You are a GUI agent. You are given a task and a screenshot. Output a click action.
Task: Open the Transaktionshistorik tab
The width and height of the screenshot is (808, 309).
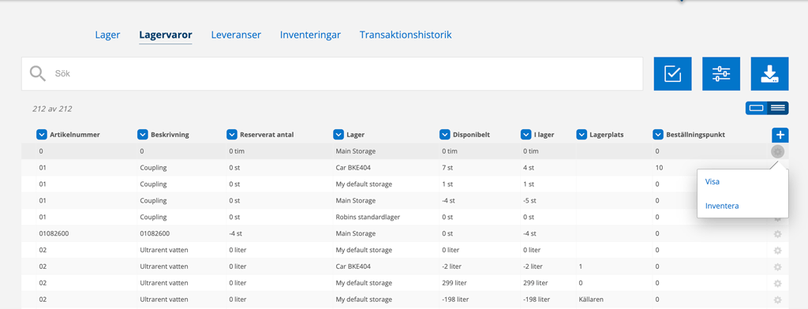point(406,35)
